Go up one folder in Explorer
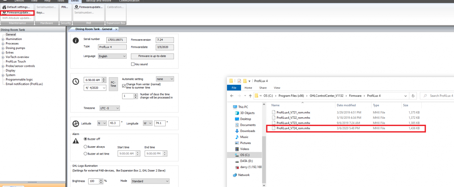 [x=250, y=95]
